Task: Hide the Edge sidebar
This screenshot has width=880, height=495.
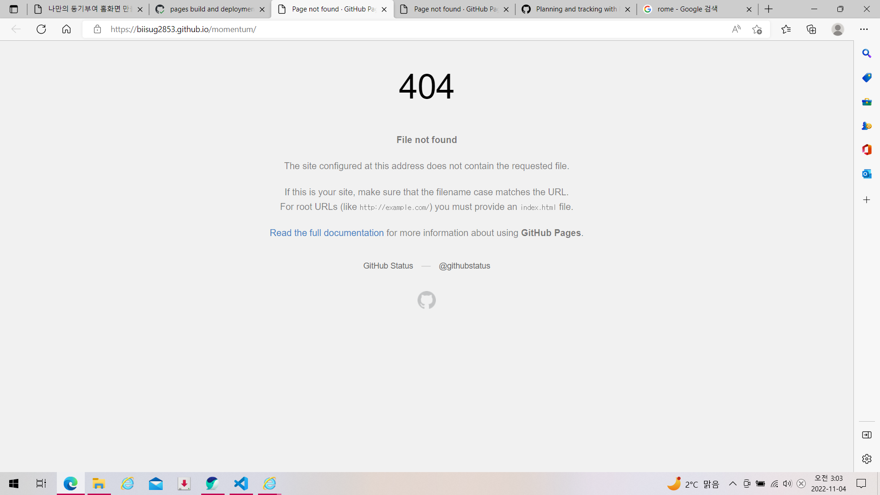Action: coord(867,435)
